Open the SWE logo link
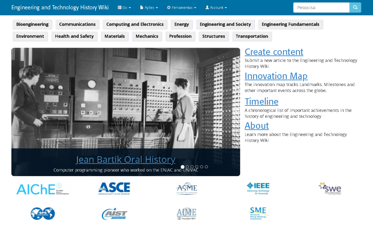The height and width of the screenshot is (227, 373). pyautogui.click(x=330, y=189)
